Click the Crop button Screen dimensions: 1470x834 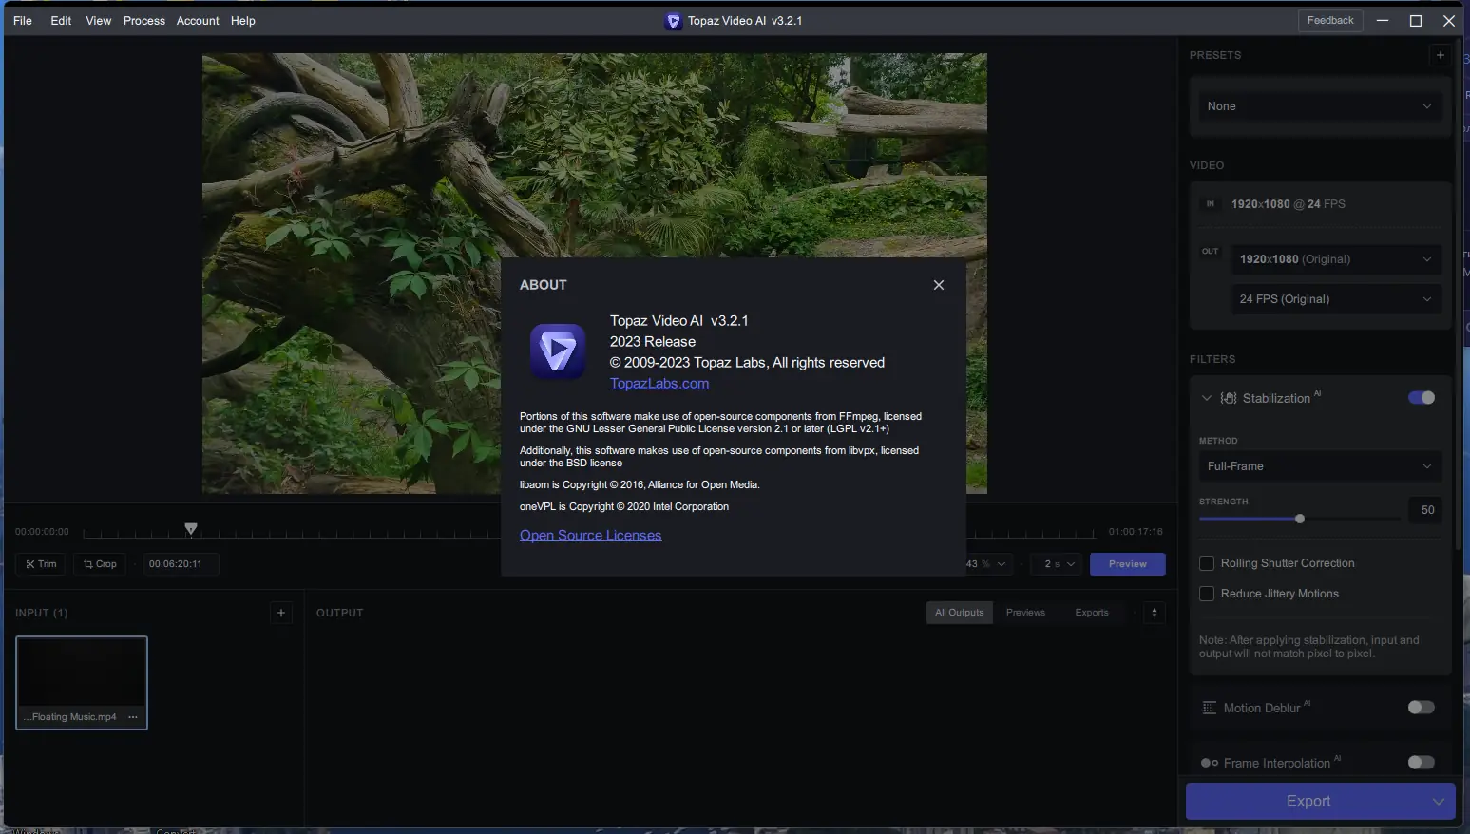[x=100, y=564]
